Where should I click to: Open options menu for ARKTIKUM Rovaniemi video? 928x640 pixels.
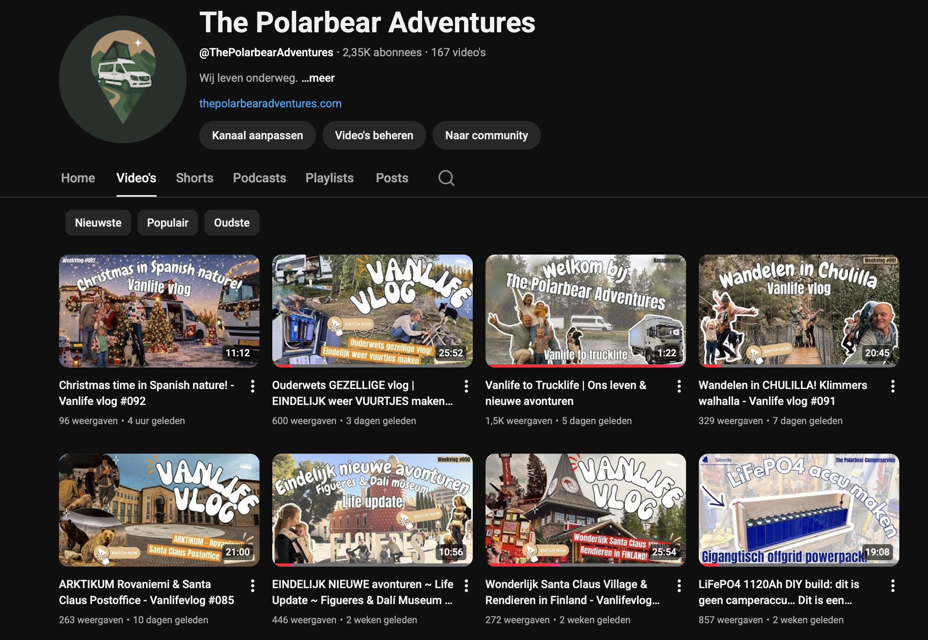point(253,585)
